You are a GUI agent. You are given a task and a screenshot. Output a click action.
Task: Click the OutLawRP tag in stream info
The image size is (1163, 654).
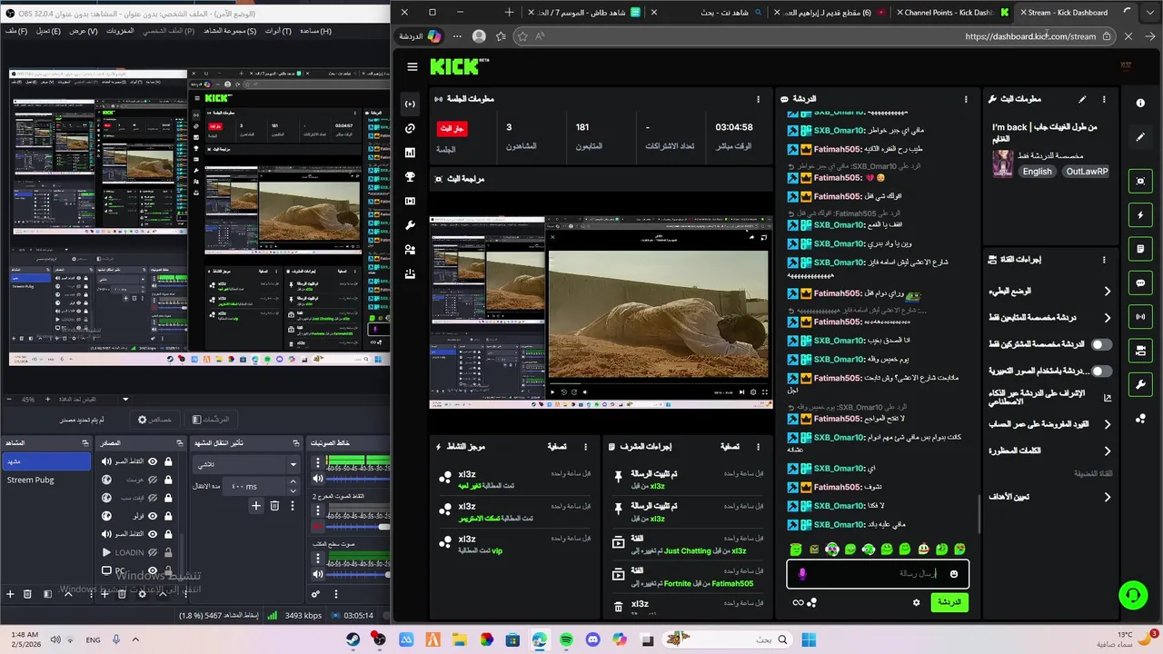[1087, 172]
